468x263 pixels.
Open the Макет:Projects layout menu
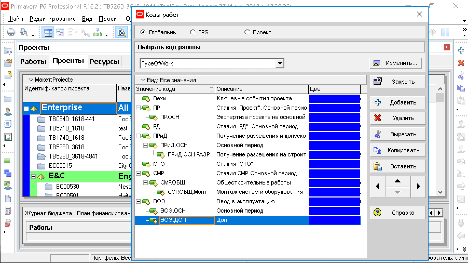pyautogui.click(x=31, y=80)
